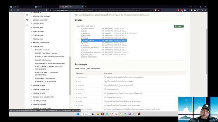Image resolution: width=218 pixels, height=122 pixels.
Task: Click the taskbar Search box
Action: pos(85,114)
